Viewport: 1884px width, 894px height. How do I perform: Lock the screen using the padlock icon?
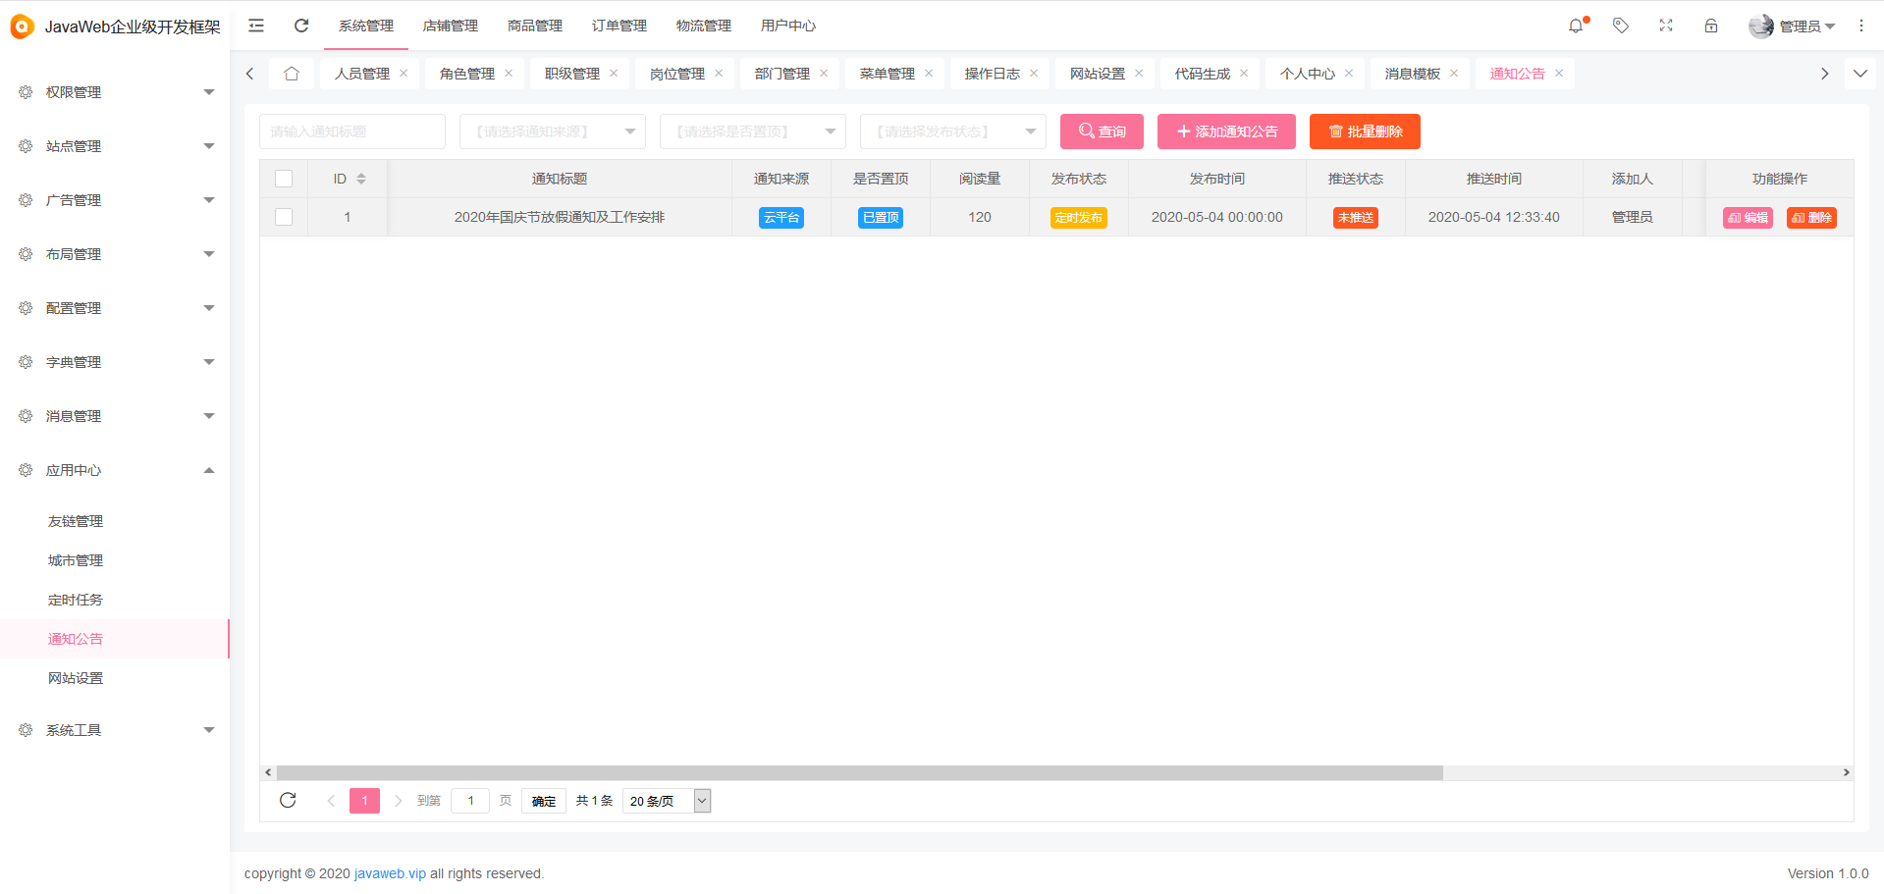click(1711, 26)
